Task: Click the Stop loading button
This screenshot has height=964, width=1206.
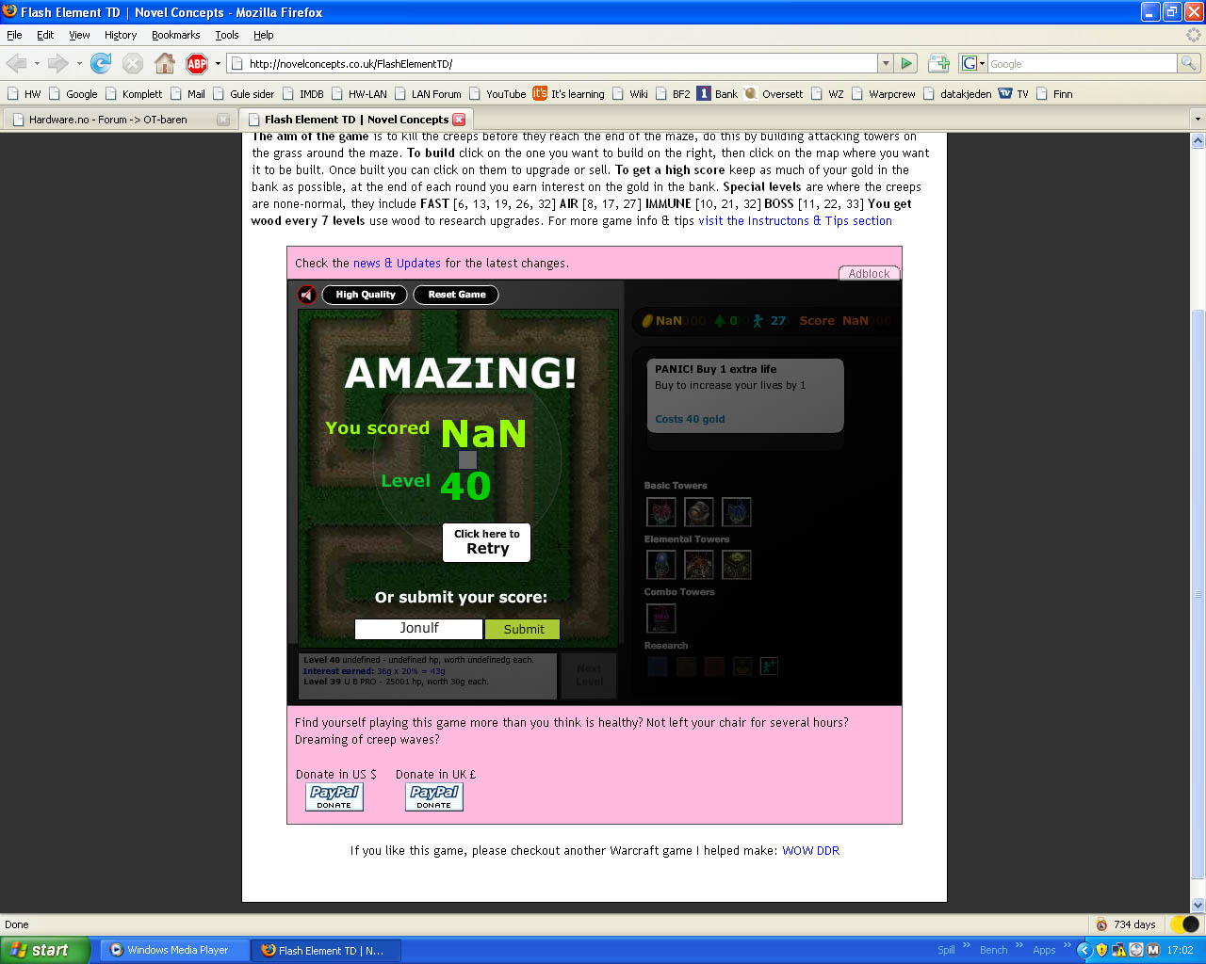Action: coord(133,63)
